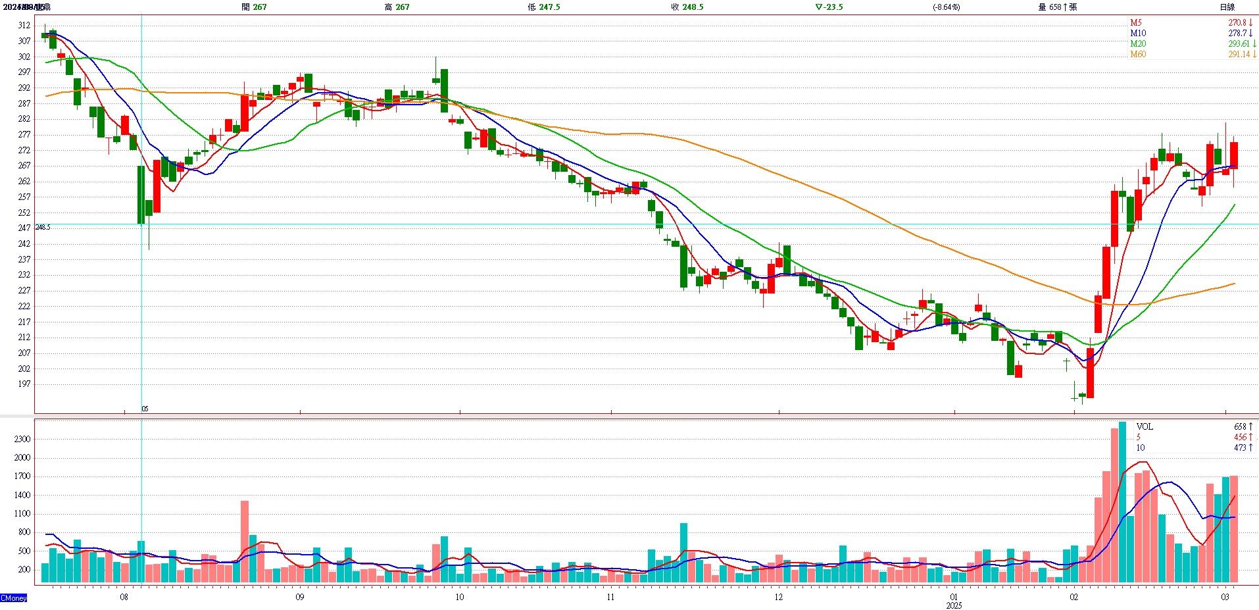Click the '2300' volume axis label

tap(22, 440)
